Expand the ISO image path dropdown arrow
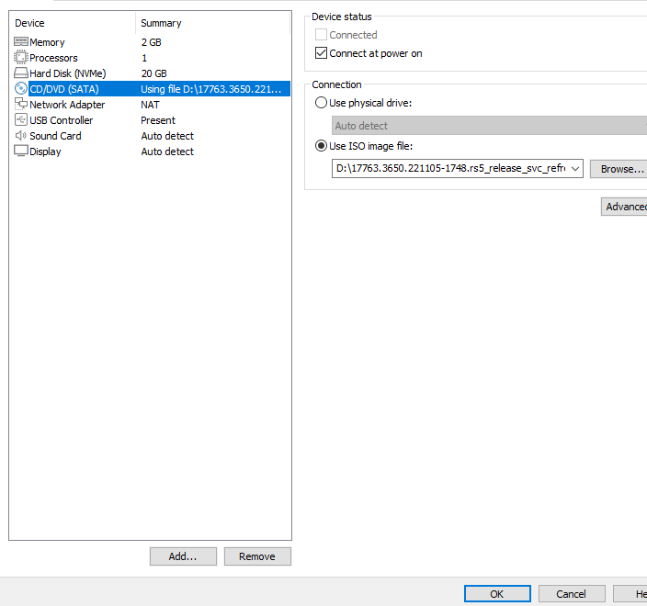 [575, 169]
